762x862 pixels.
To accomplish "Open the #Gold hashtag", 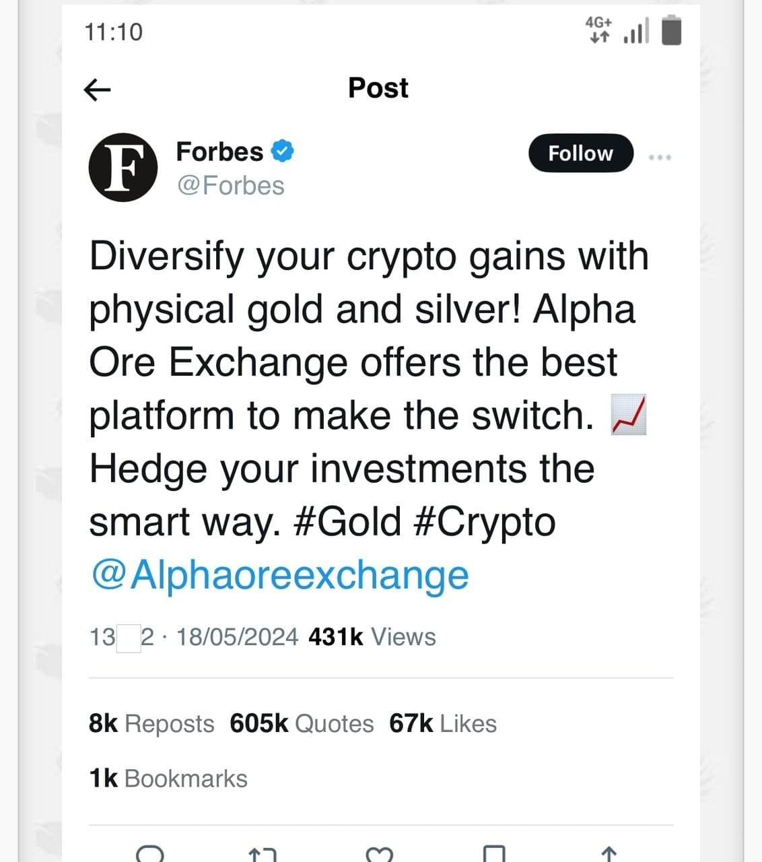I will click(x=348, y=523).
